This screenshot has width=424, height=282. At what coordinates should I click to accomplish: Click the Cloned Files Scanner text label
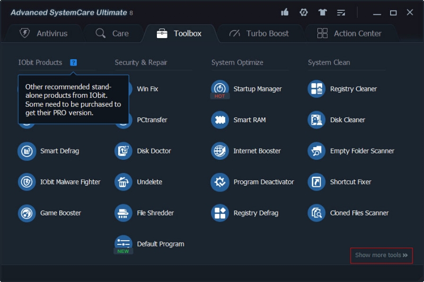tap(359, 213)
